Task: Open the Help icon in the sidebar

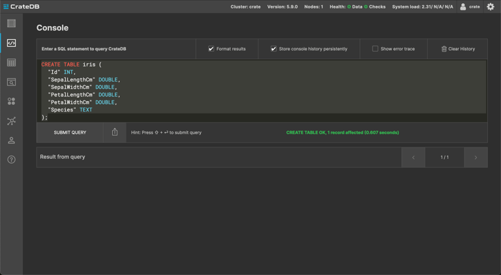Action: 12,160
